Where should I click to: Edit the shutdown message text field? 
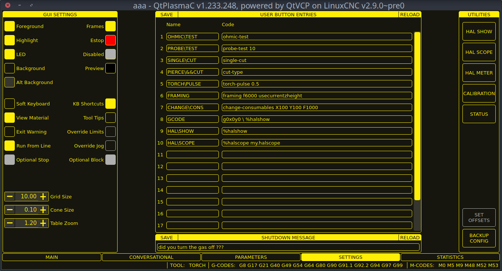click(x=288, y=247)
